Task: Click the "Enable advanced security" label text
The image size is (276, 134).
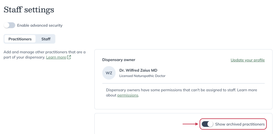Action: pyautogui.click(x=40, y=25)
